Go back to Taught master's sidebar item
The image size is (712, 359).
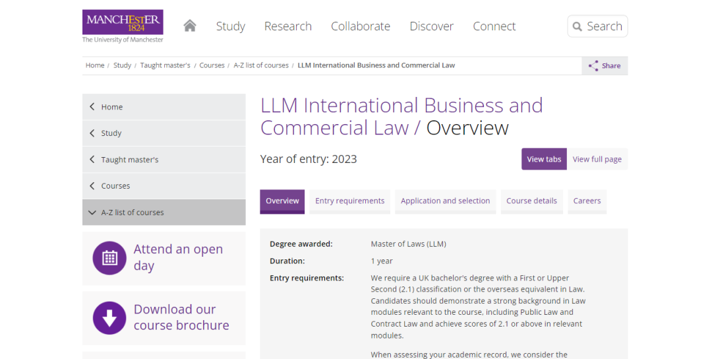[129, 160]
